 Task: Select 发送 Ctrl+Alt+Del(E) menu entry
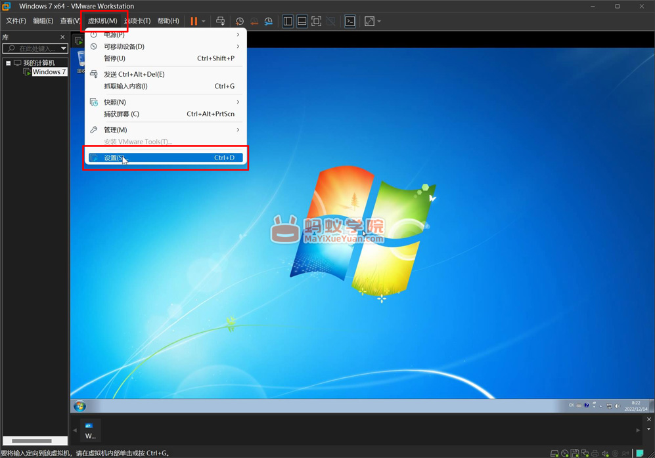[166, 74]
